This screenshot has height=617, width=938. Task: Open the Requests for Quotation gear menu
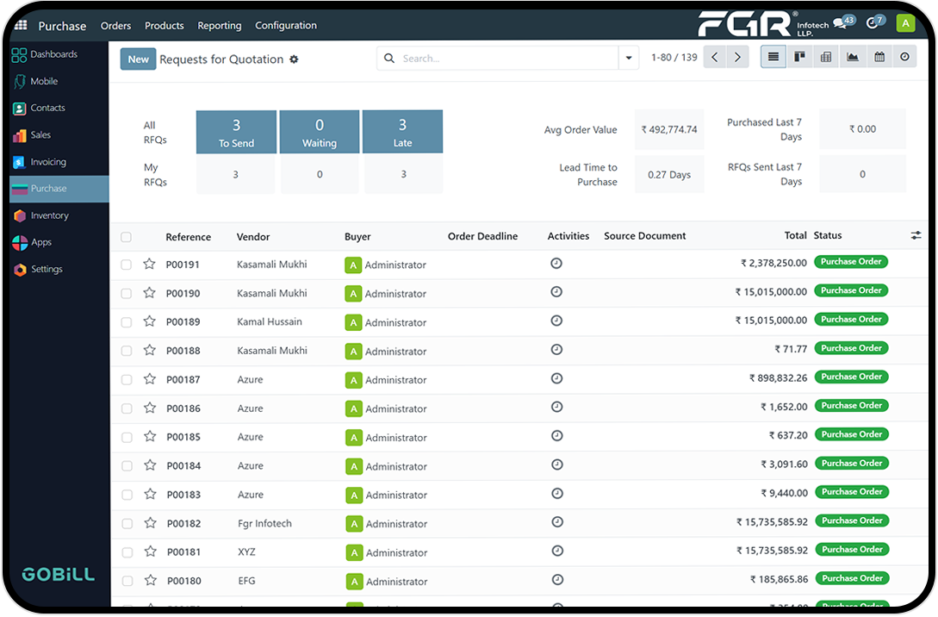point(294,59)
